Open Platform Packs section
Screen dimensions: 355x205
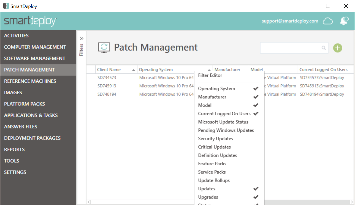[38, 104]
